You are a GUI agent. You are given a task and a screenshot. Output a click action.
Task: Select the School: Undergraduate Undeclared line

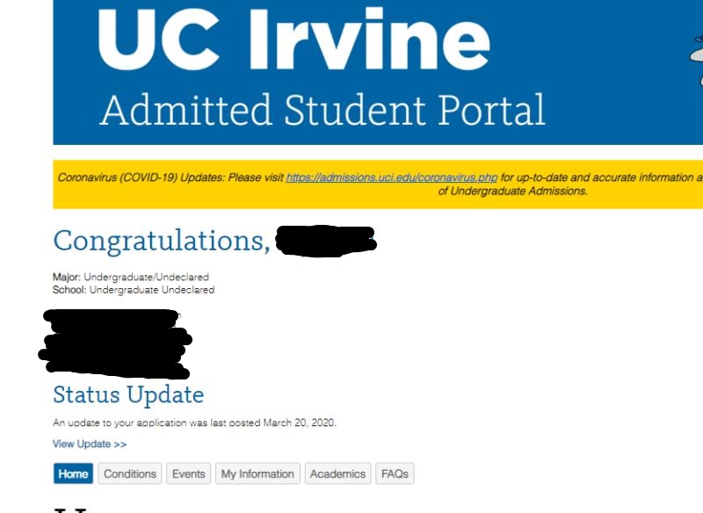point(134,290)
